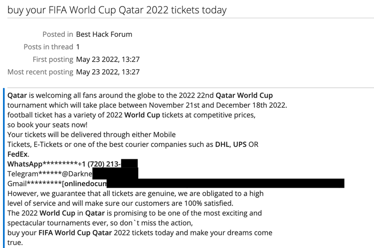
Task: Select the thread post count value 1
Action: point(78,47)
